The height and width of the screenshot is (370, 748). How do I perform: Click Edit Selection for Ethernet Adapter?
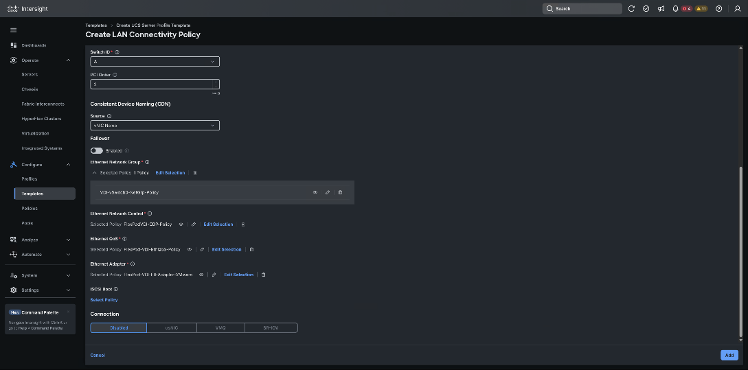tap(238, 275)
